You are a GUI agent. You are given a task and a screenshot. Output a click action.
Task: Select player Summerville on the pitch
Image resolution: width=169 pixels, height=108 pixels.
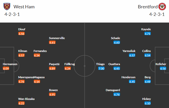click(x=57, y=38)
